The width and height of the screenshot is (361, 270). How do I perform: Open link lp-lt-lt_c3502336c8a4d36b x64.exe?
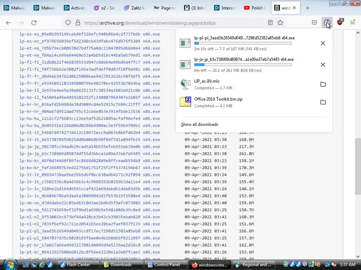click(x=90, y=182)
